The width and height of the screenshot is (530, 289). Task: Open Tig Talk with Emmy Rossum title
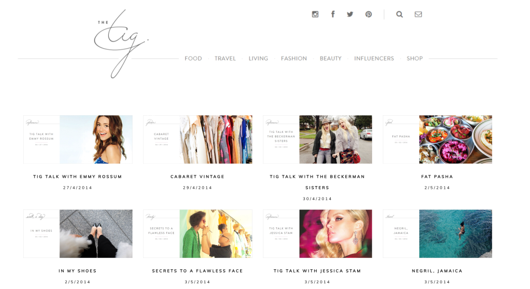pyautogui.click(x=78, y=177)
